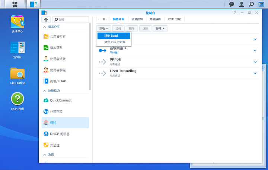Open the 控制台 desktop shortcut

coord(17,50)
